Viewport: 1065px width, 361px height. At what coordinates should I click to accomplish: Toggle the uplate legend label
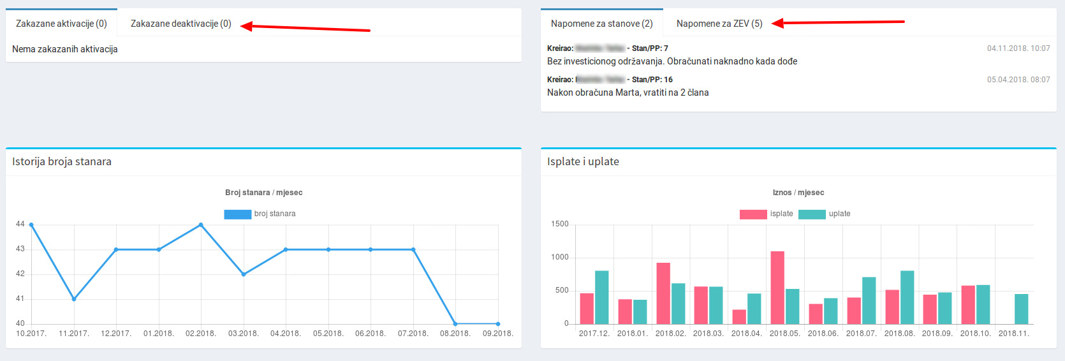point(839,214)
